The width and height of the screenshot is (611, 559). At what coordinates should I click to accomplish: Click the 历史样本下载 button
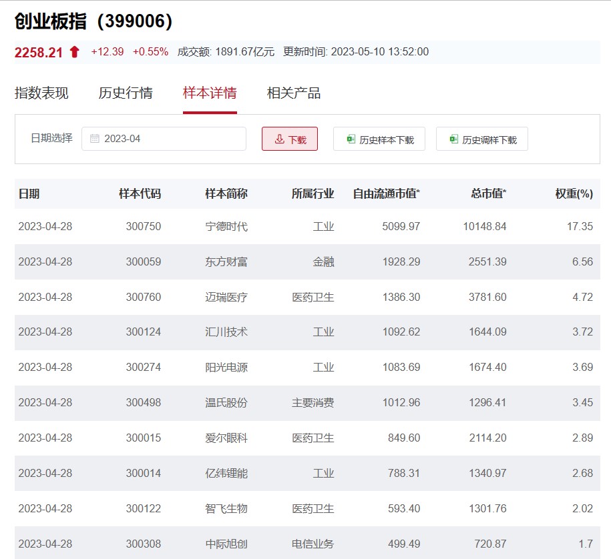(379, 139)
